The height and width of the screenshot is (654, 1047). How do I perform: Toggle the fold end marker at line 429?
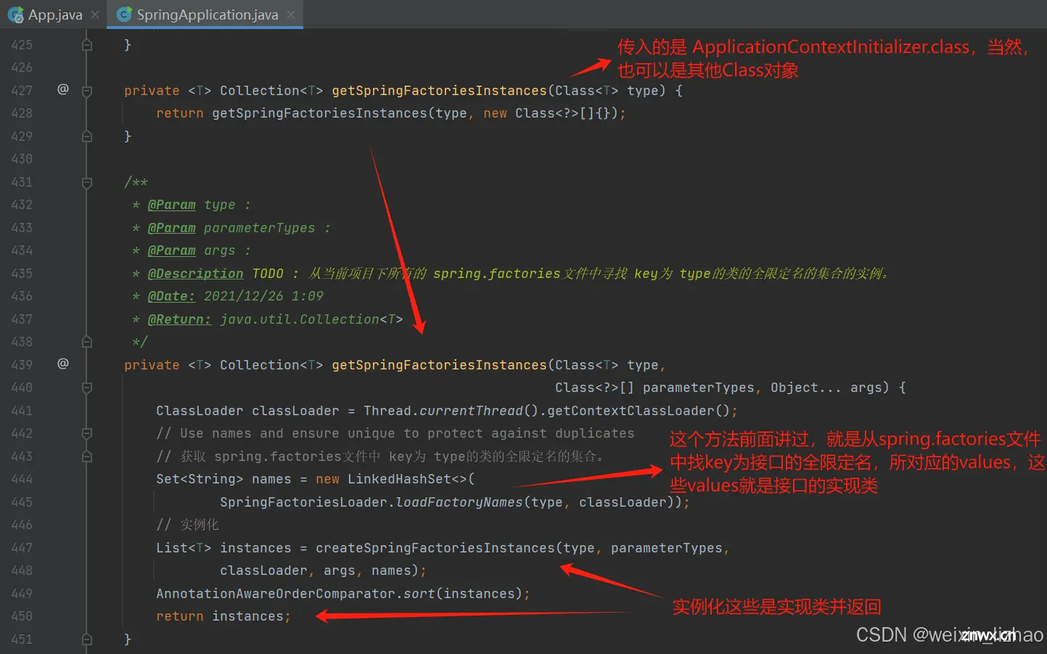(87, 136)
